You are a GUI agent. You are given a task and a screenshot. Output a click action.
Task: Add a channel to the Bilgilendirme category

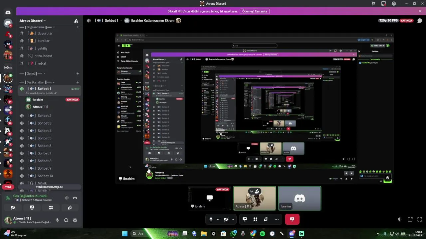coord(78,27)
